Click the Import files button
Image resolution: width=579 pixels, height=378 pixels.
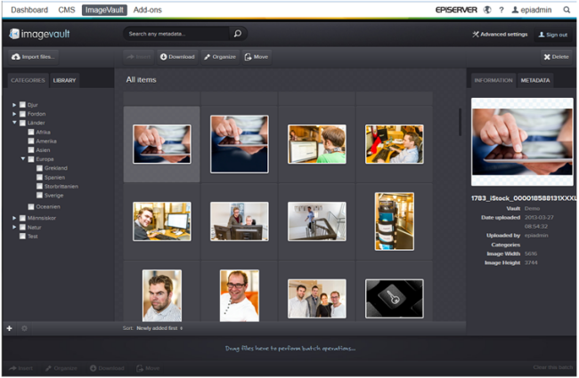[34, 56]
